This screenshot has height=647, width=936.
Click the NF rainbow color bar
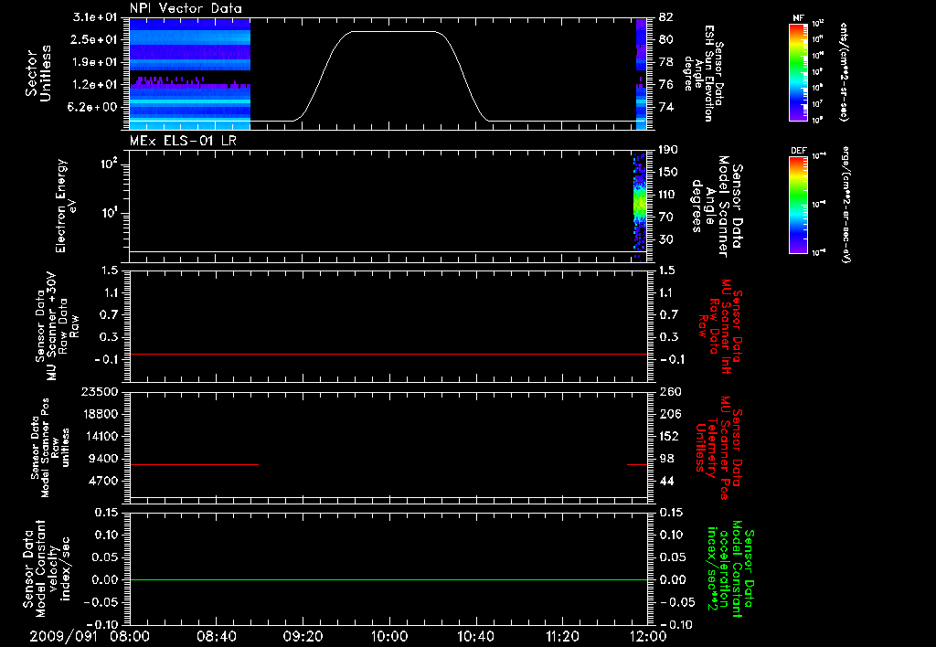(798, 71)
